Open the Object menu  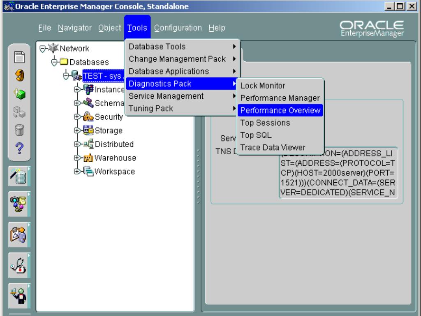pos(109,28)
